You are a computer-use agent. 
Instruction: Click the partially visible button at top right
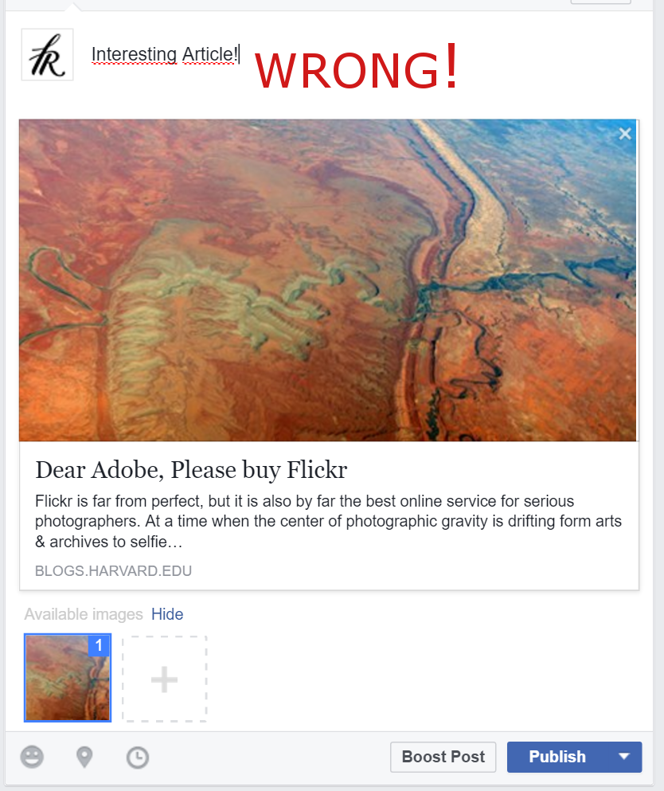point(600,2)
